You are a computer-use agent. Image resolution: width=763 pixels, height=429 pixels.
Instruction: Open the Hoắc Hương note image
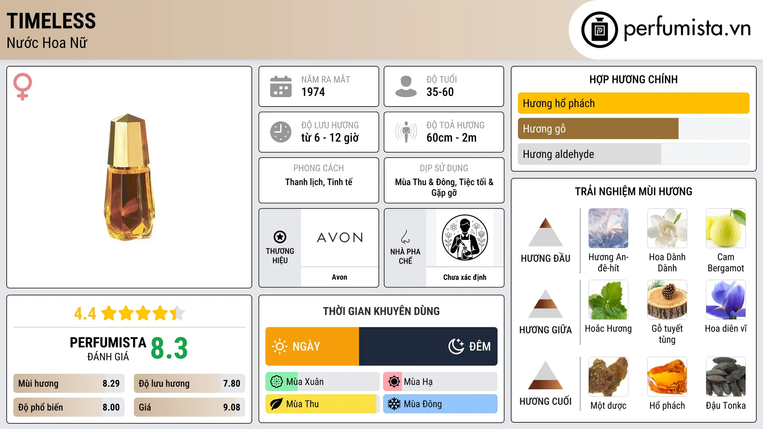pyautogui.click(x=608, y=300)
